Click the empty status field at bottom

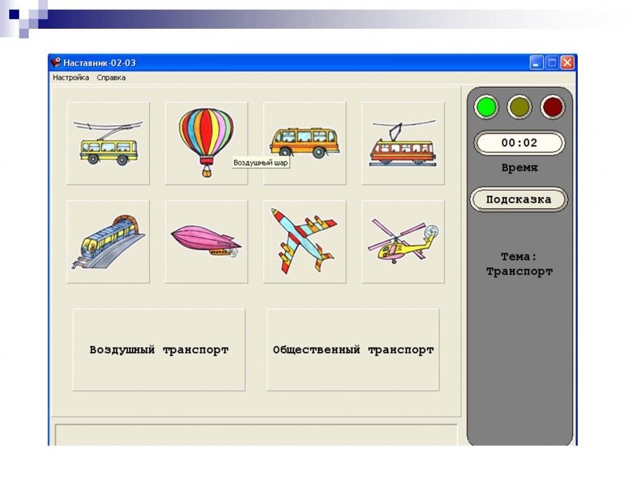(257, 435)
